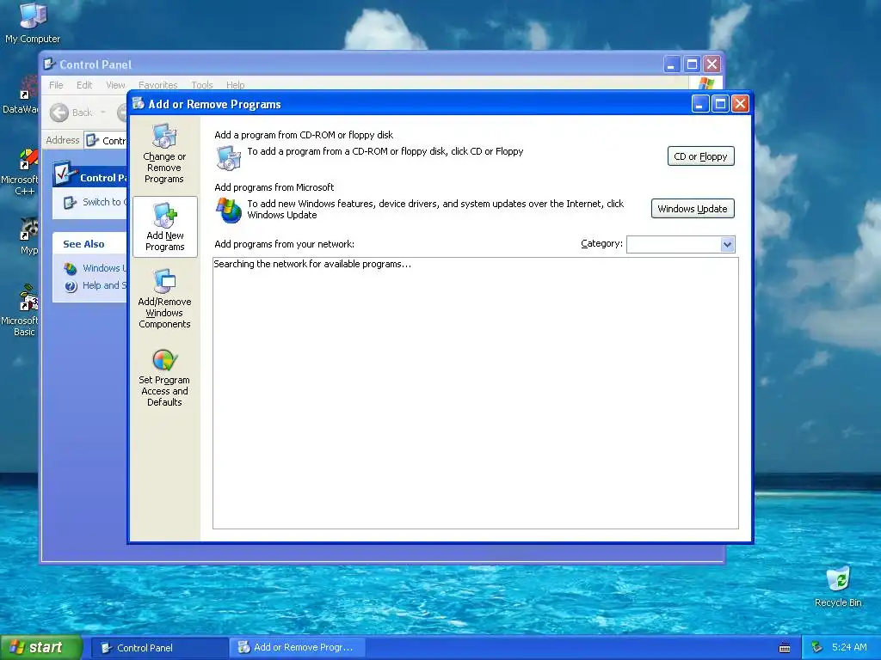Select the DataWa desktop shortcut
The height and width of the screenshot is (660, 881).
[21, 95]
